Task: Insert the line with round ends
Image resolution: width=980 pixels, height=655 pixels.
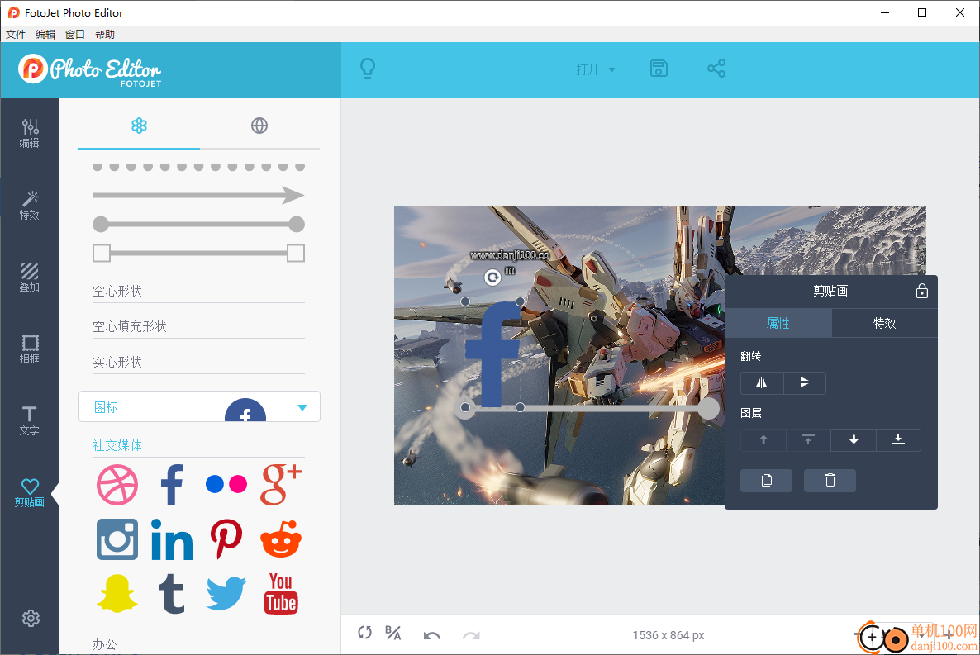Action: click(x=199, y=224)
